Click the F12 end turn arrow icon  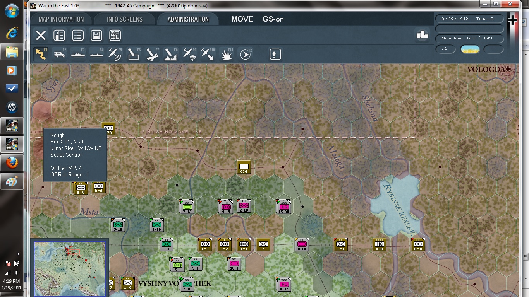click(245, 54)
